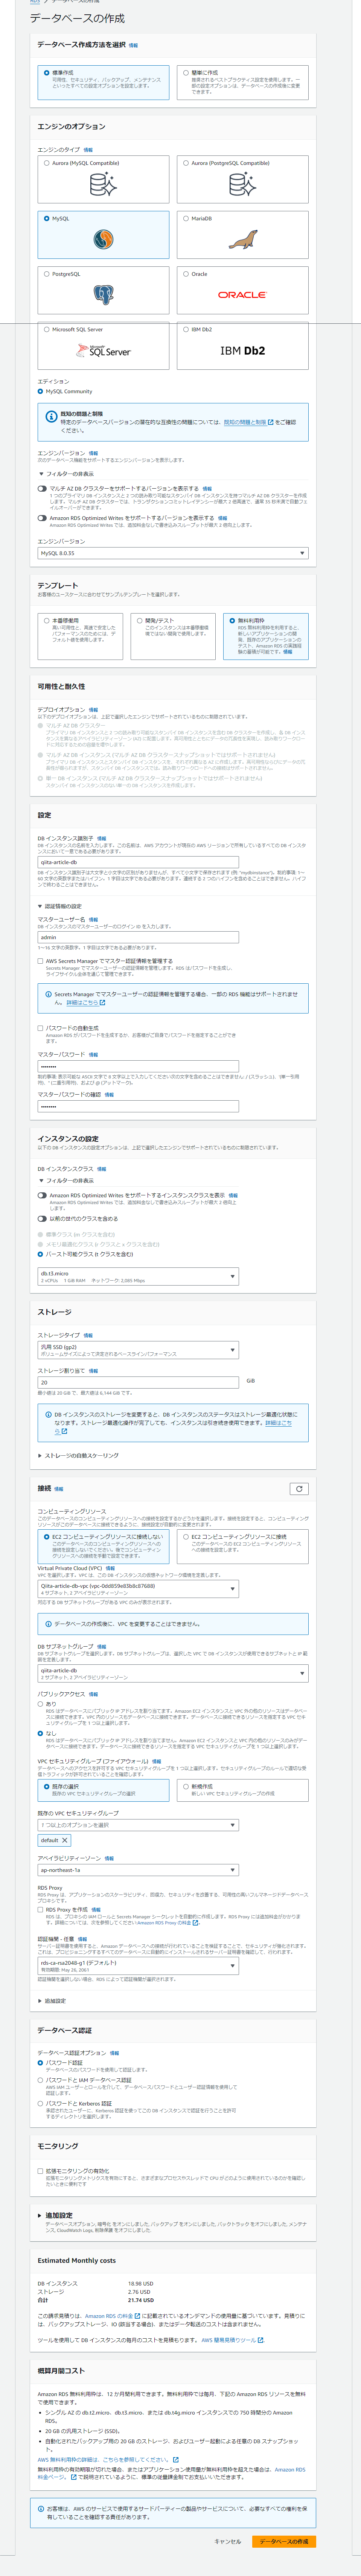Open the rds-ca-rsa2048-g1 certificate authority dropdown
Screen dimensions: 361x2576
pos(139,1965)
